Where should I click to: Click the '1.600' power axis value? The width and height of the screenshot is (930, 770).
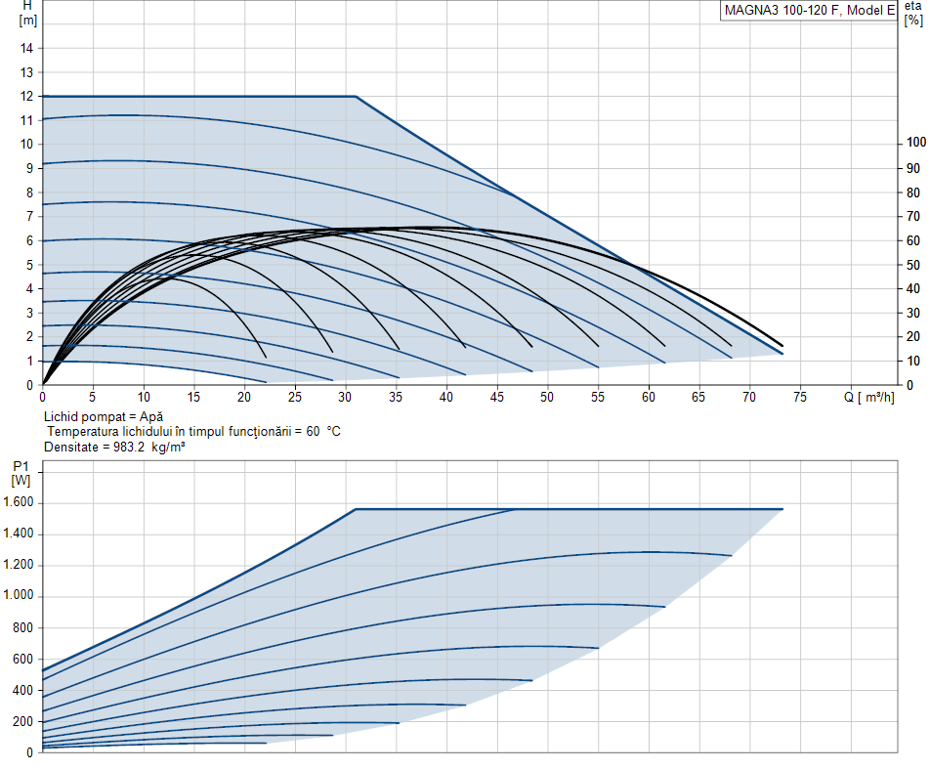coord(18,502)
